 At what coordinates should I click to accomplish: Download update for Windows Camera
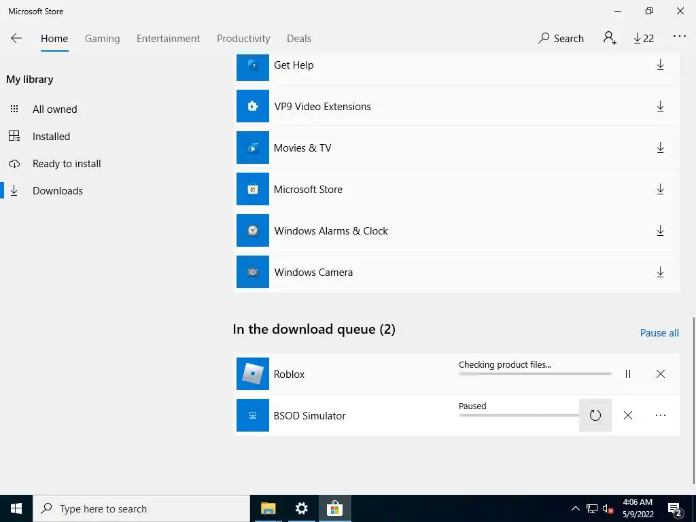click(660, 272)
